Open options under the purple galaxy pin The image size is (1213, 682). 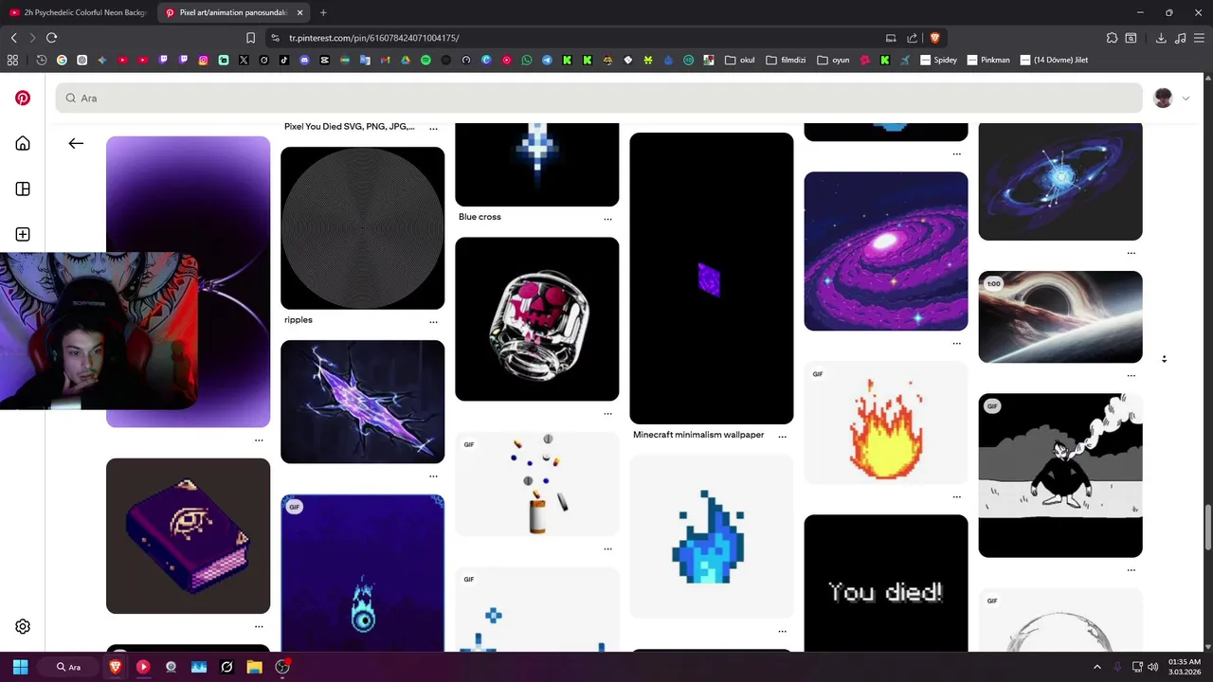coord(956,344)
